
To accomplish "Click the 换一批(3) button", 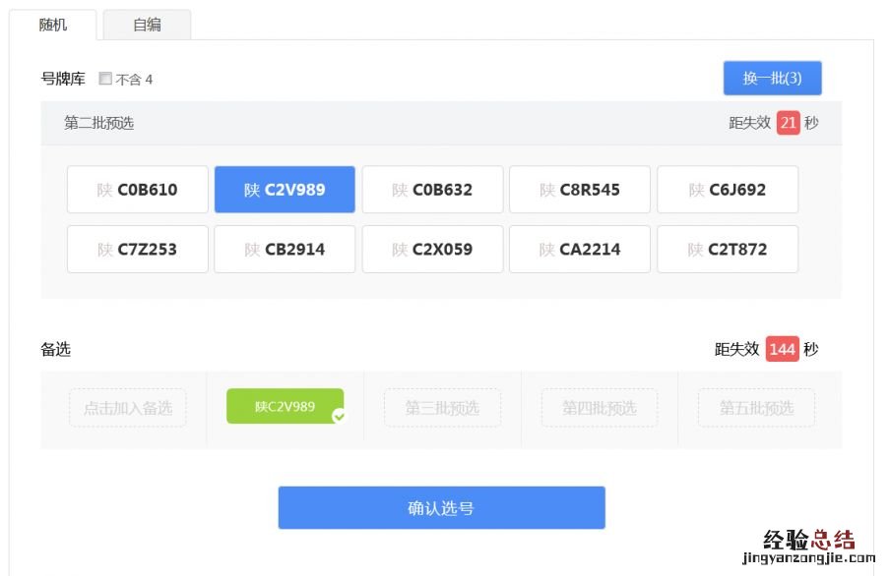I will pyautogui.click(x=772, y=79).
